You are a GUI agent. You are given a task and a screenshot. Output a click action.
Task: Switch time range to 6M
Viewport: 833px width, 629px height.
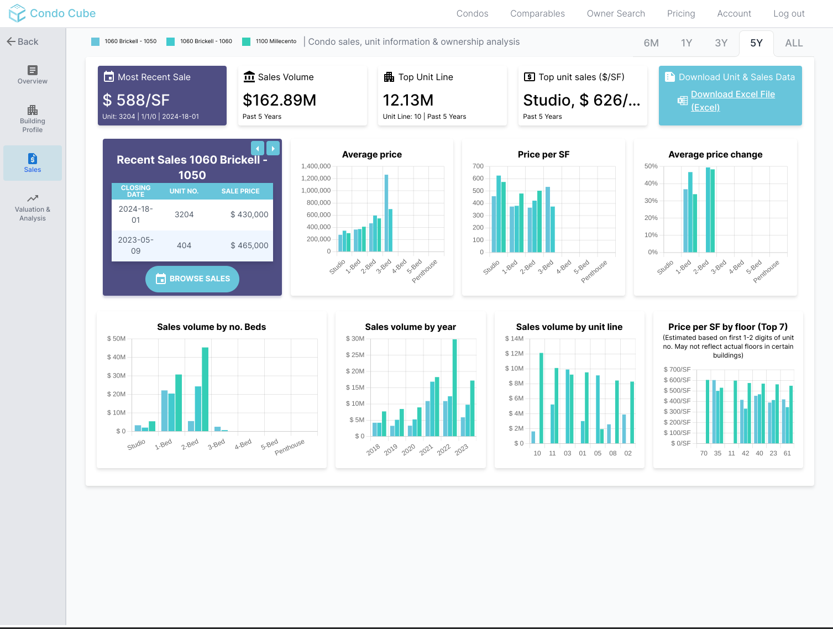pyautogui.click(x=651, y=43)
